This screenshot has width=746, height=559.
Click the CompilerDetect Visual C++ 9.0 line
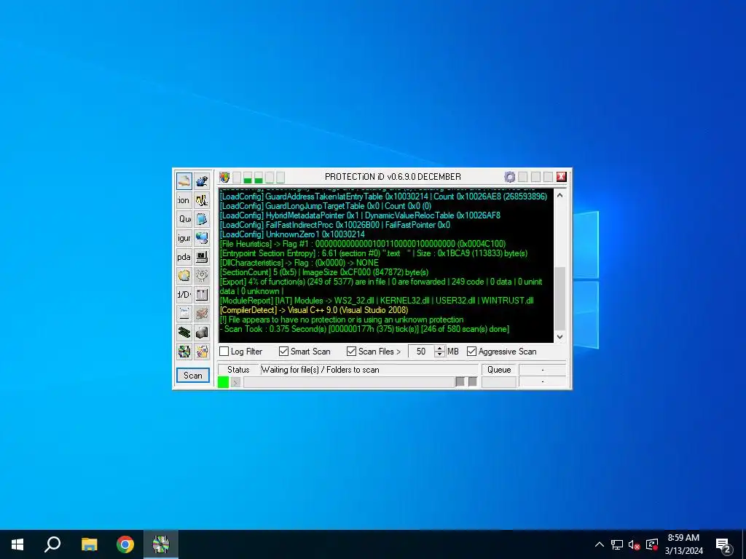click(x=314, y=310)
